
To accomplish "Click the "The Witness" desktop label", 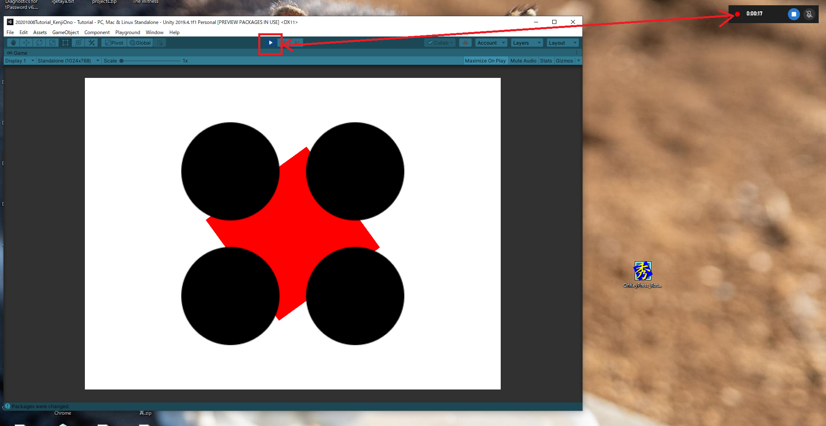I will [146, 2].
